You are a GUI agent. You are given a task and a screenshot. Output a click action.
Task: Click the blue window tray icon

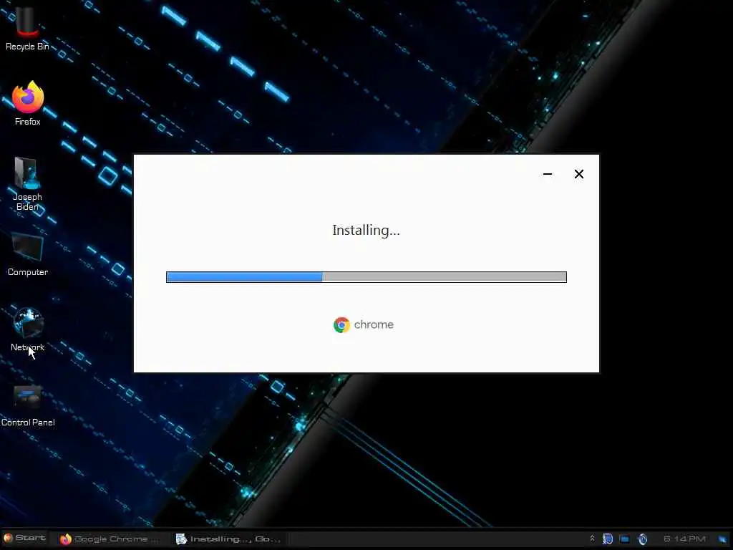[x=624, y=539]
